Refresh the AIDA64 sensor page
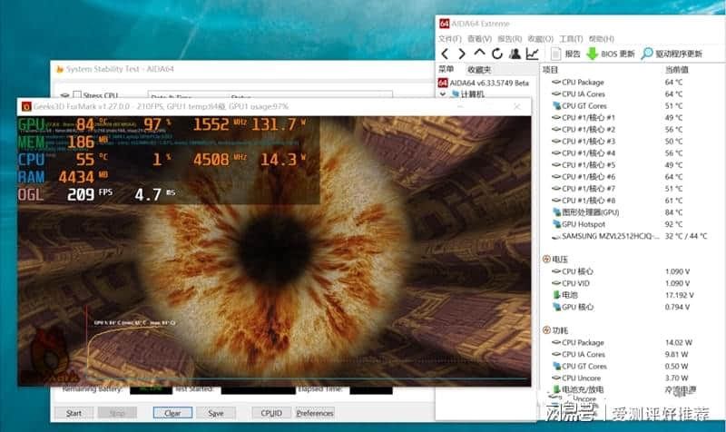This screenshot has width=726, height=432. click(x=497, y=54)
